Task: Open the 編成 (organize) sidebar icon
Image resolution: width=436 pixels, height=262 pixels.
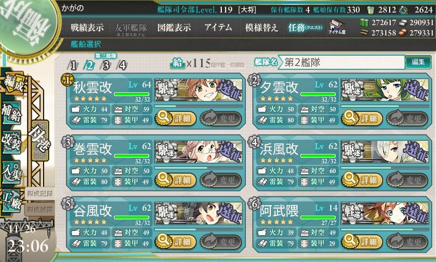Action: pos(13,84)
